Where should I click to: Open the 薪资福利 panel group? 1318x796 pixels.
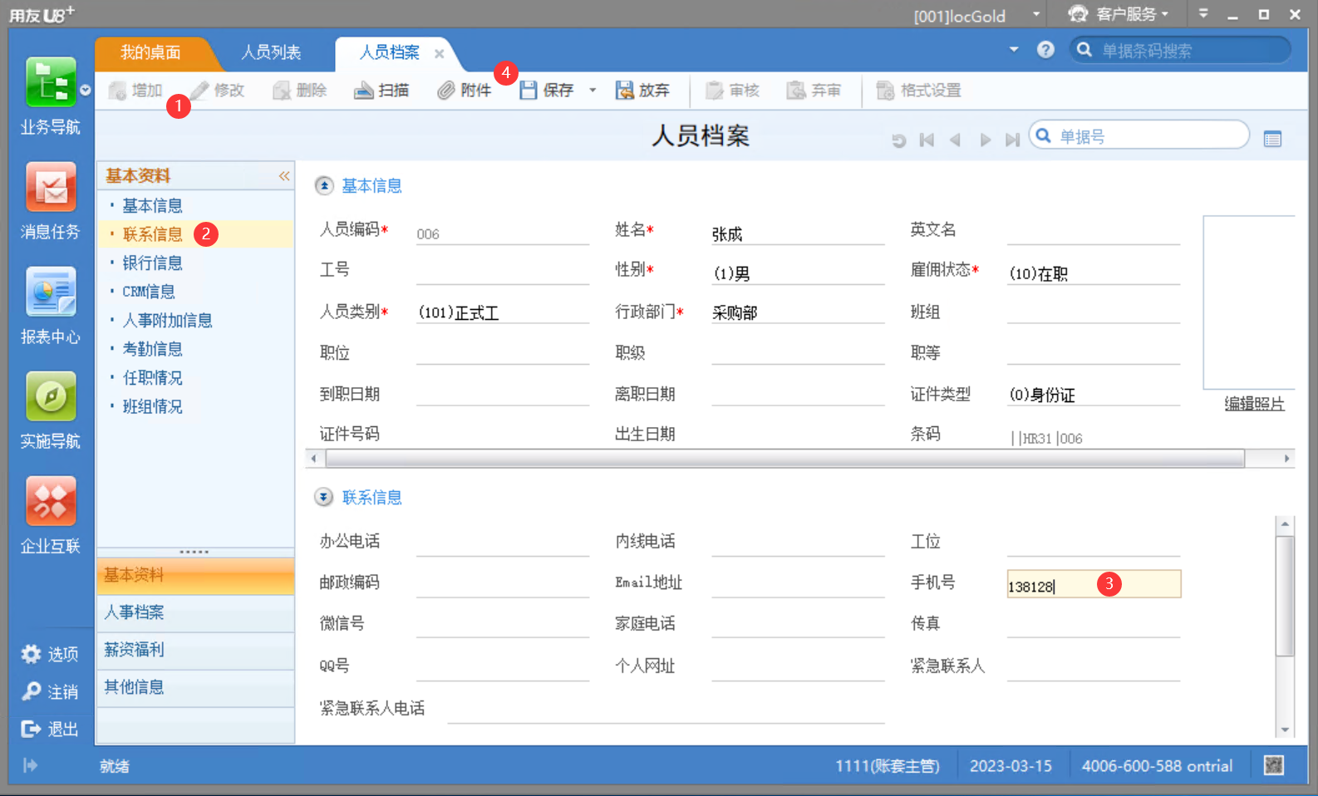click(x=196, y=650)
